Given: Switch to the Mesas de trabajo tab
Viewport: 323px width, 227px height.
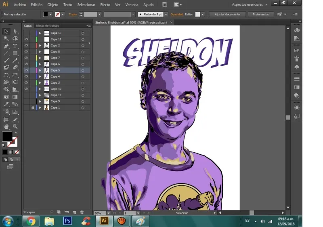Looking at the screenshot, I should coord(48,26).
